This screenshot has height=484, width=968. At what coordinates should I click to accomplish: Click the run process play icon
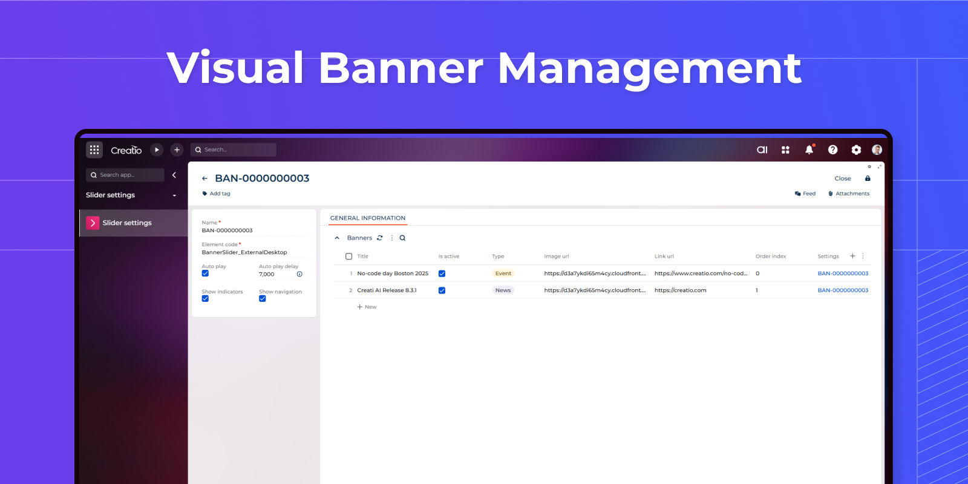pos(157,149)
